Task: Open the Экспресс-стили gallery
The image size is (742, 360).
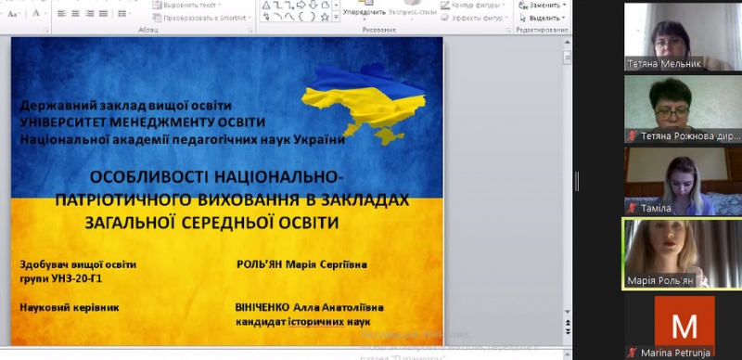Action: pos(413,11)
